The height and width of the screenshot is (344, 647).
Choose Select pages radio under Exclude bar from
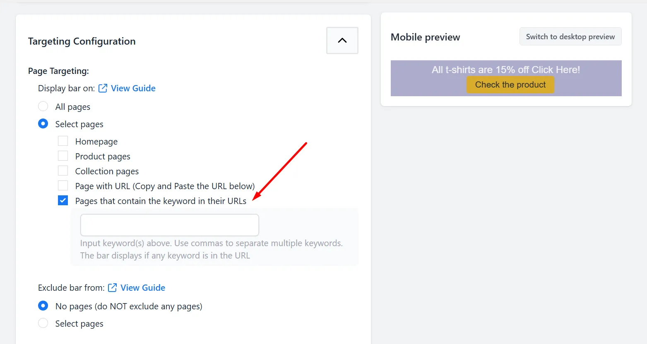(43, 323)
